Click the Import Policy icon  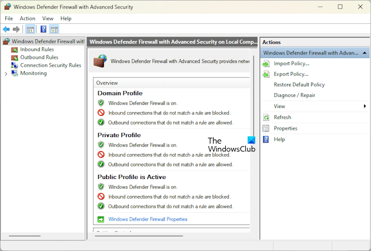(266, 64)
